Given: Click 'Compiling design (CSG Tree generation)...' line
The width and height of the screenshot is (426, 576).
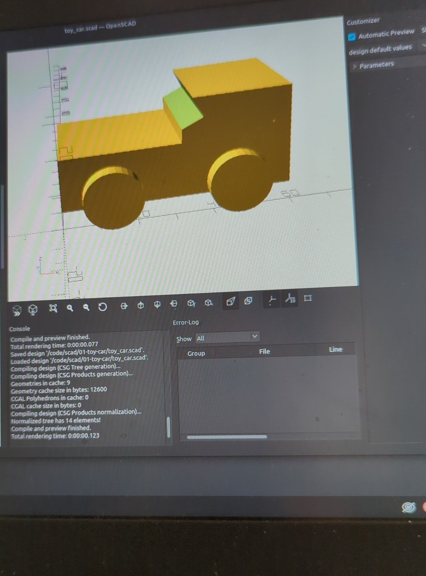Looking at the screenshot, I should 66,367.
